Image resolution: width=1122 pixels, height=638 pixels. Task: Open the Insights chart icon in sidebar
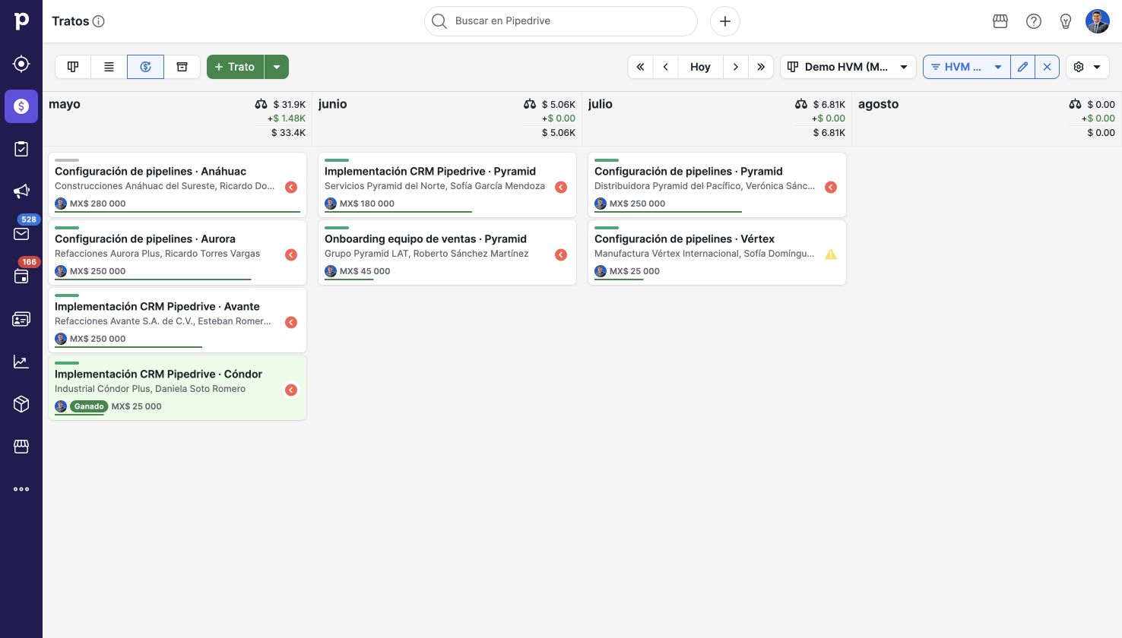coord(21,362)
